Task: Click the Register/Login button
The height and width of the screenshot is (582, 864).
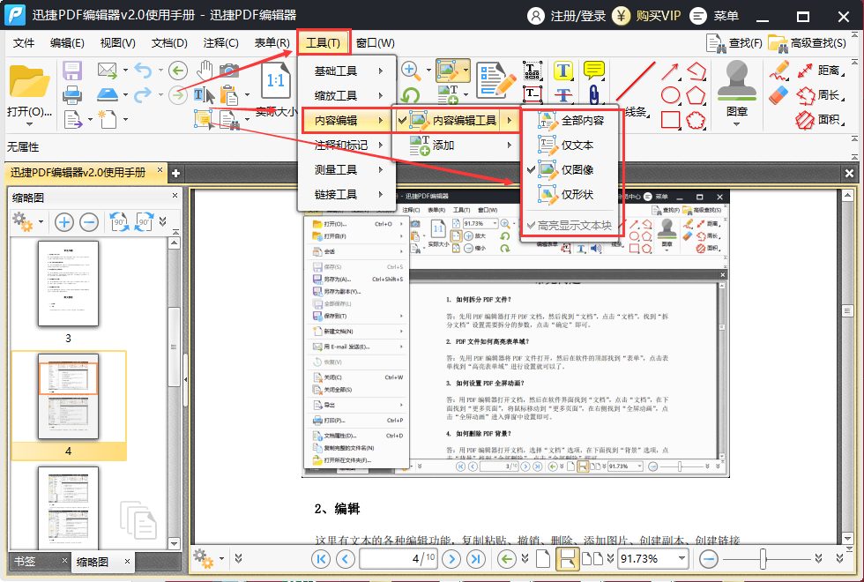Action: point(567,16)
